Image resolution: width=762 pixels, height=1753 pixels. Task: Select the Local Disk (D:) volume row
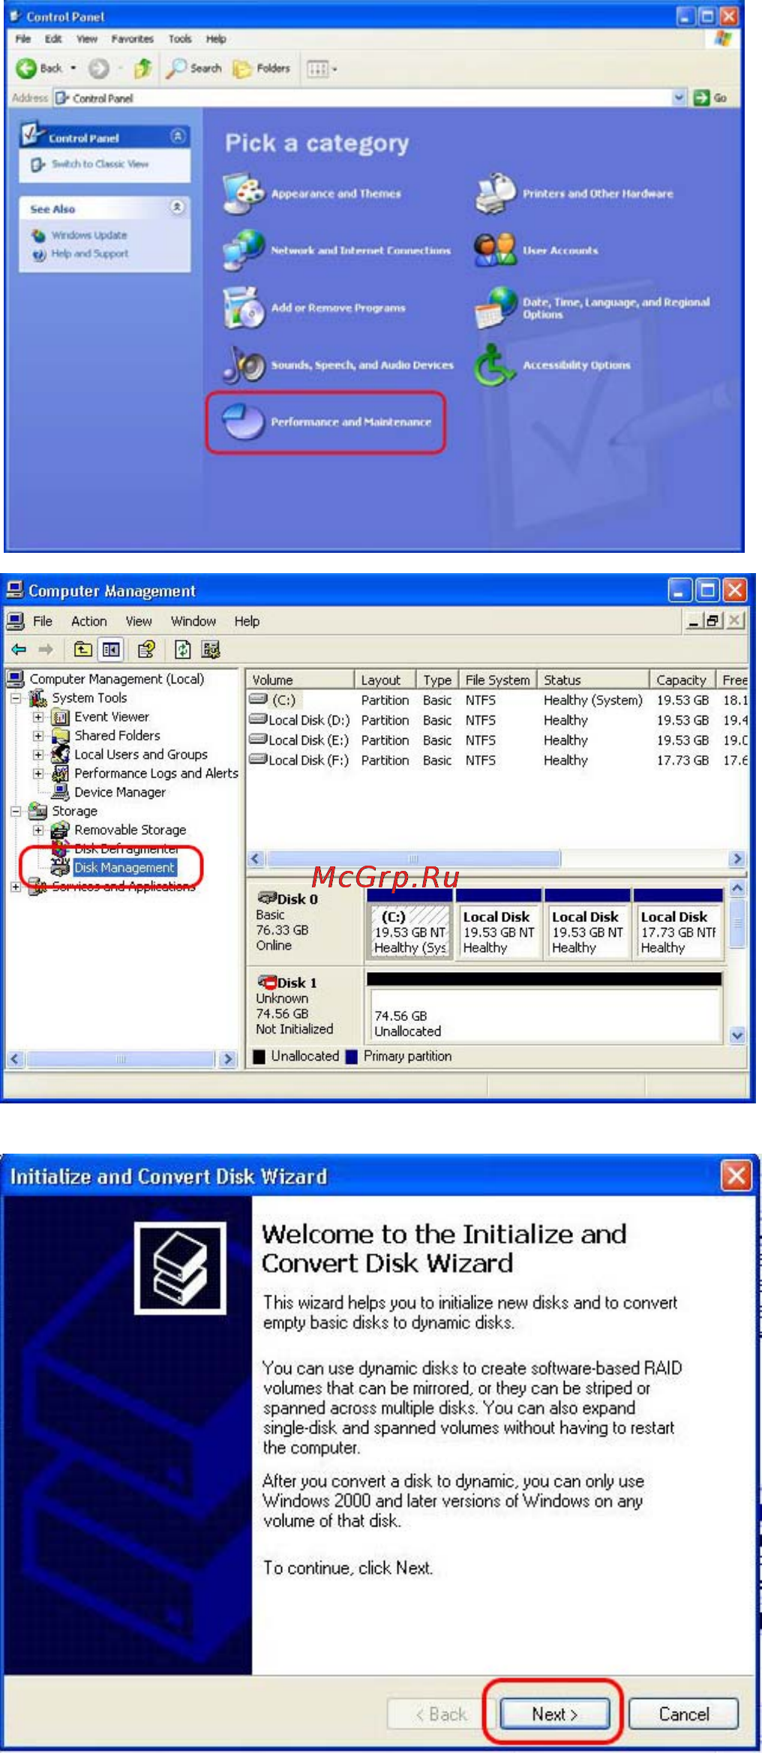496,720
